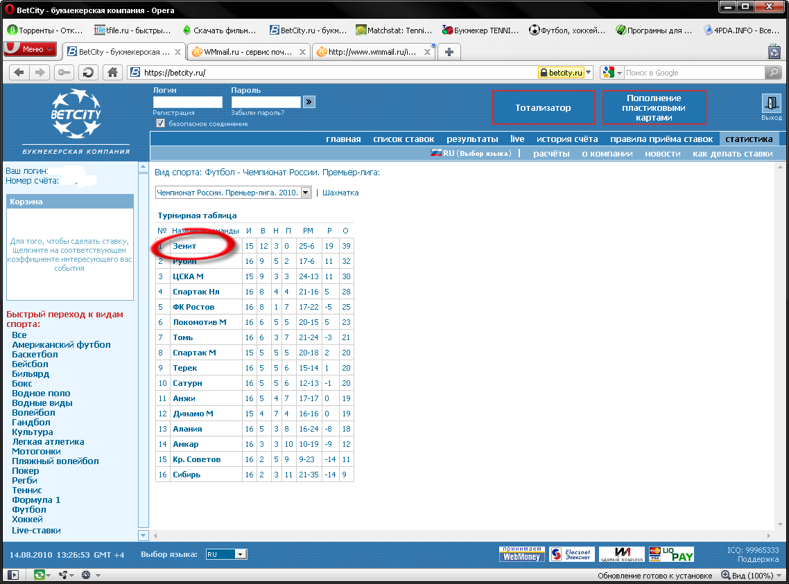Viewport: 789px width, 584px height.
Task: Click the address bar URL field
Action: (x=332, y=72)
